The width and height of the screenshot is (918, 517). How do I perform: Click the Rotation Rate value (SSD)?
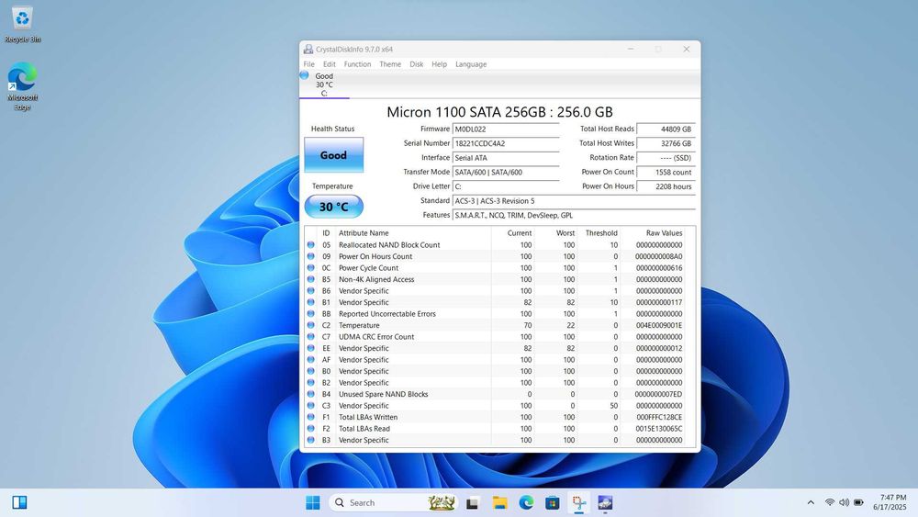[x=666, y=158]
